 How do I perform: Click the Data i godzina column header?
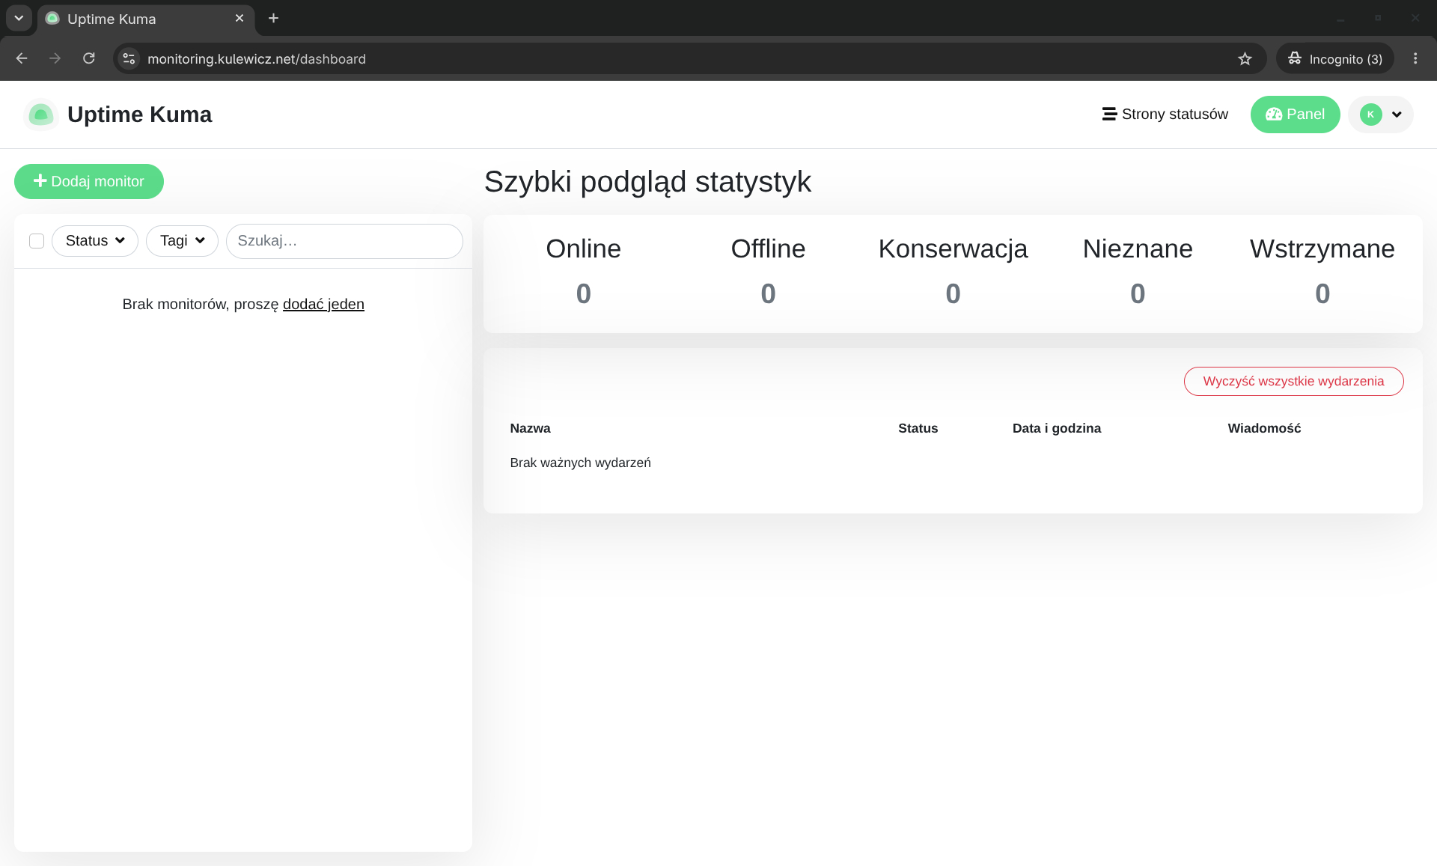coord(1057,428)
